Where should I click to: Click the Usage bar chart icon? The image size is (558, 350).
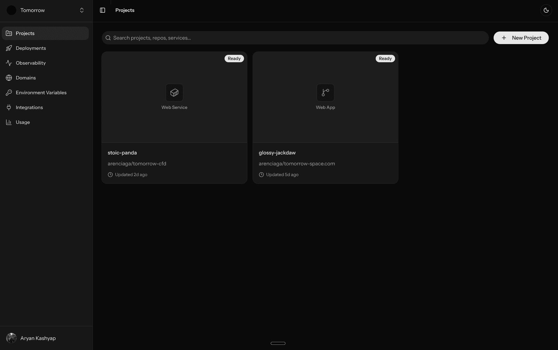[9, 122]
